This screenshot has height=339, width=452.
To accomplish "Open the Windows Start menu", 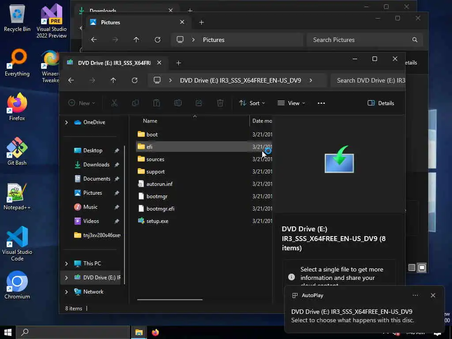I will pos(8,333).
